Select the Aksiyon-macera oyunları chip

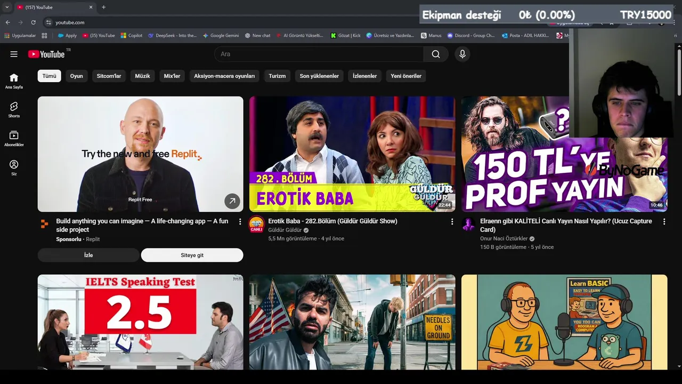pyautogui.click(x=224, y=76)
